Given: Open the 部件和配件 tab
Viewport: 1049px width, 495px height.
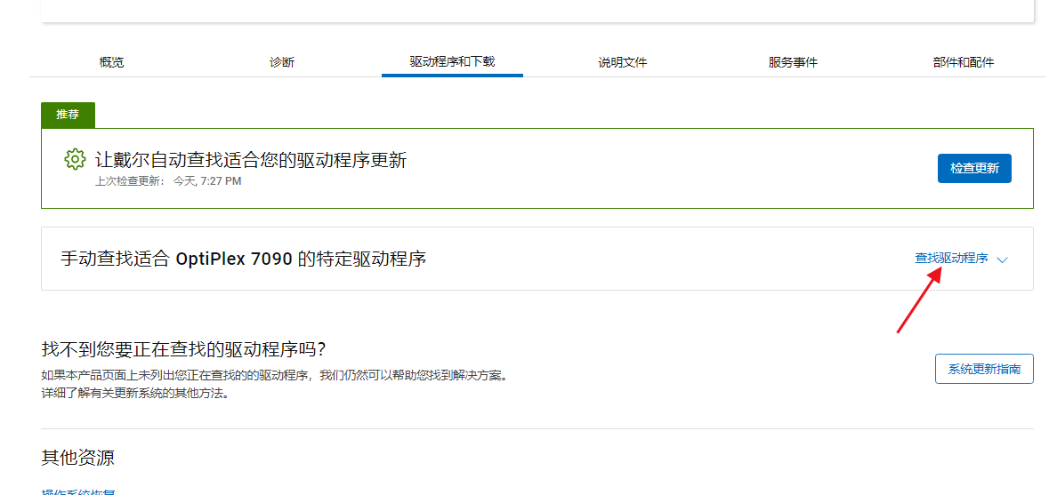Looking at the screenshot, I should (x=964, y=63).
